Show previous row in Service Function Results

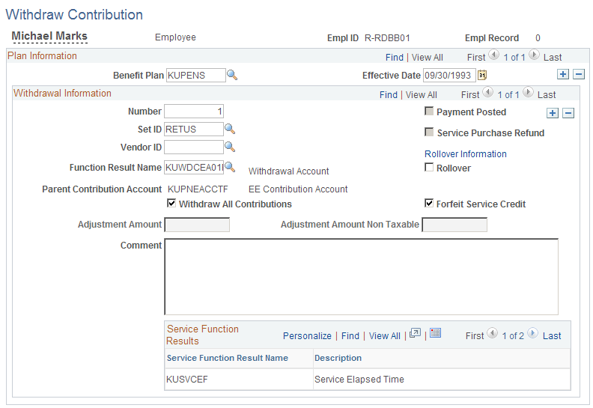492,333
